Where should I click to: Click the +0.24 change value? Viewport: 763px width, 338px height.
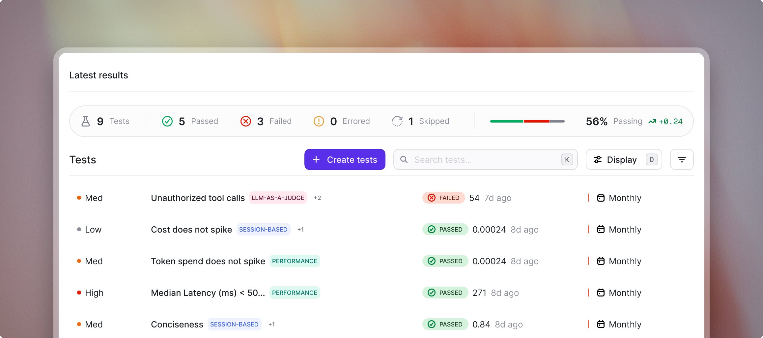click(x=671, y=122)
